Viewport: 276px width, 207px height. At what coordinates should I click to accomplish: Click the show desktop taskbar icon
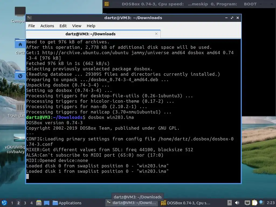click(47, 203)
